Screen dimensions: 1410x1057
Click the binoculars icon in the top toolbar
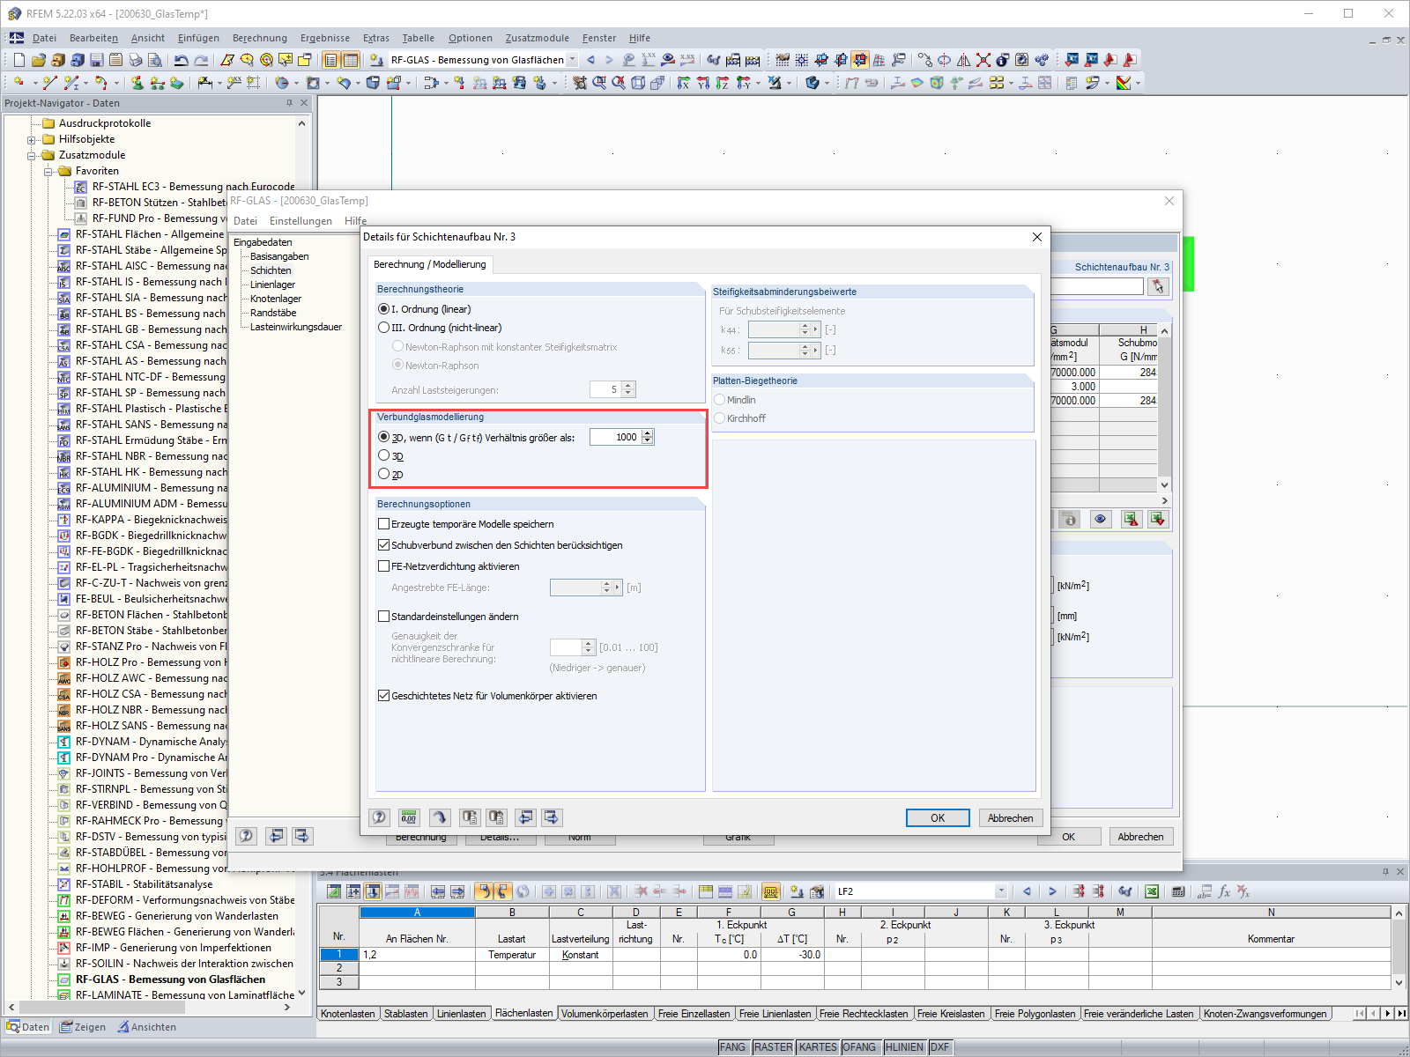[x=714, y=60]
